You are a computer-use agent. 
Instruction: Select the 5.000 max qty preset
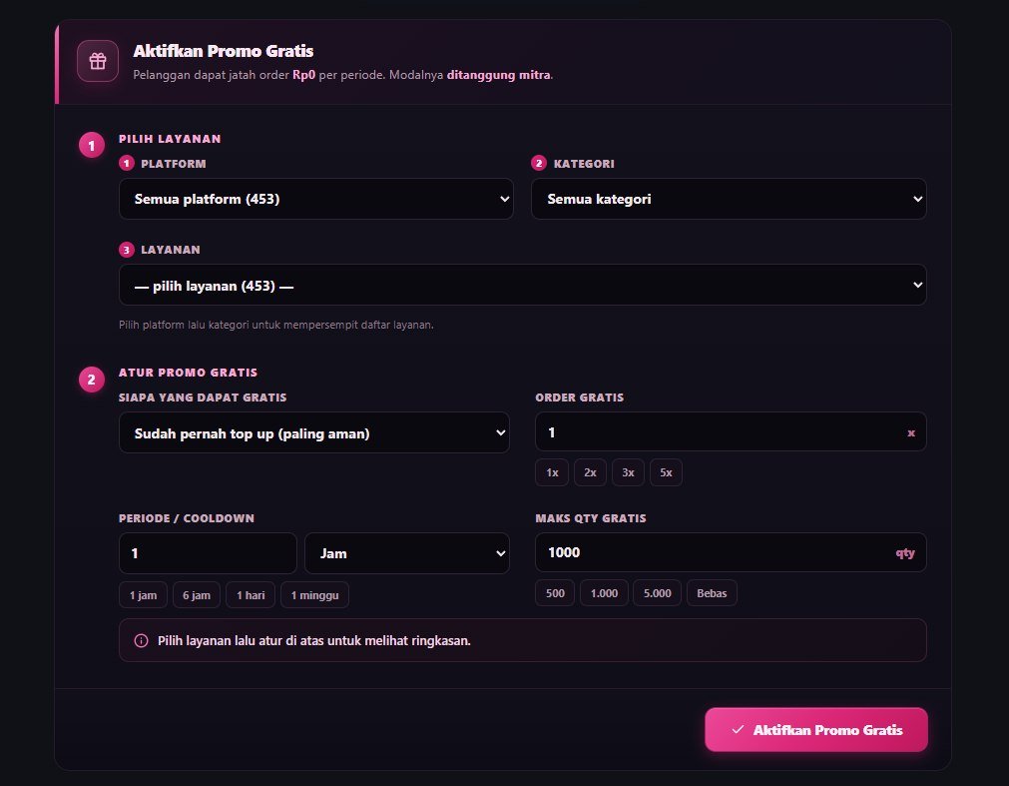click(x=657, y=593)
